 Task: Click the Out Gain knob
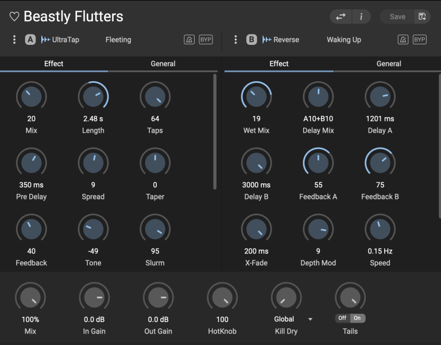coord(158,297)
